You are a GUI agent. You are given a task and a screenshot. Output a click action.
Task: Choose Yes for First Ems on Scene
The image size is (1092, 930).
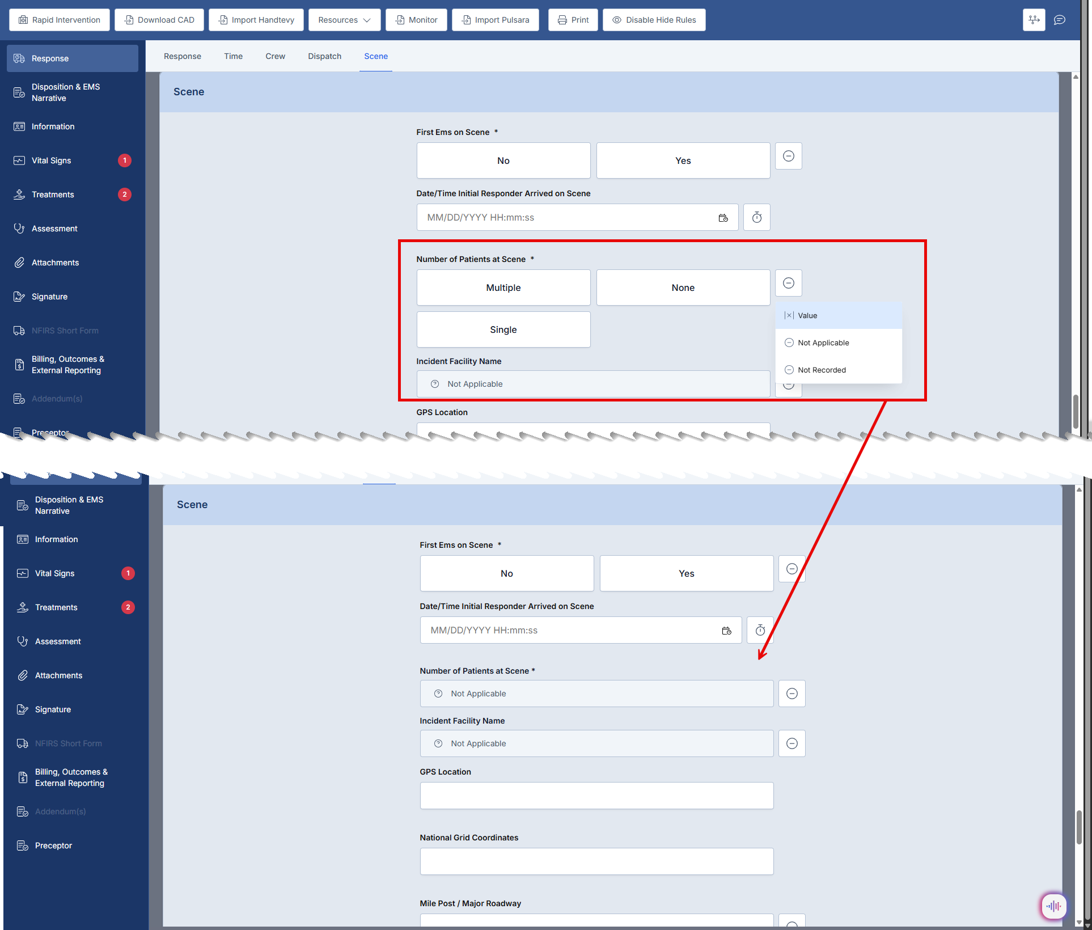click(683, 160)
